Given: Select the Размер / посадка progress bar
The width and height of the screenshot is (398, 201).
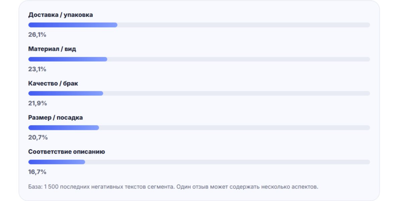Looking at the screenshot, I should pyautogui.click(x=199, y=128).
